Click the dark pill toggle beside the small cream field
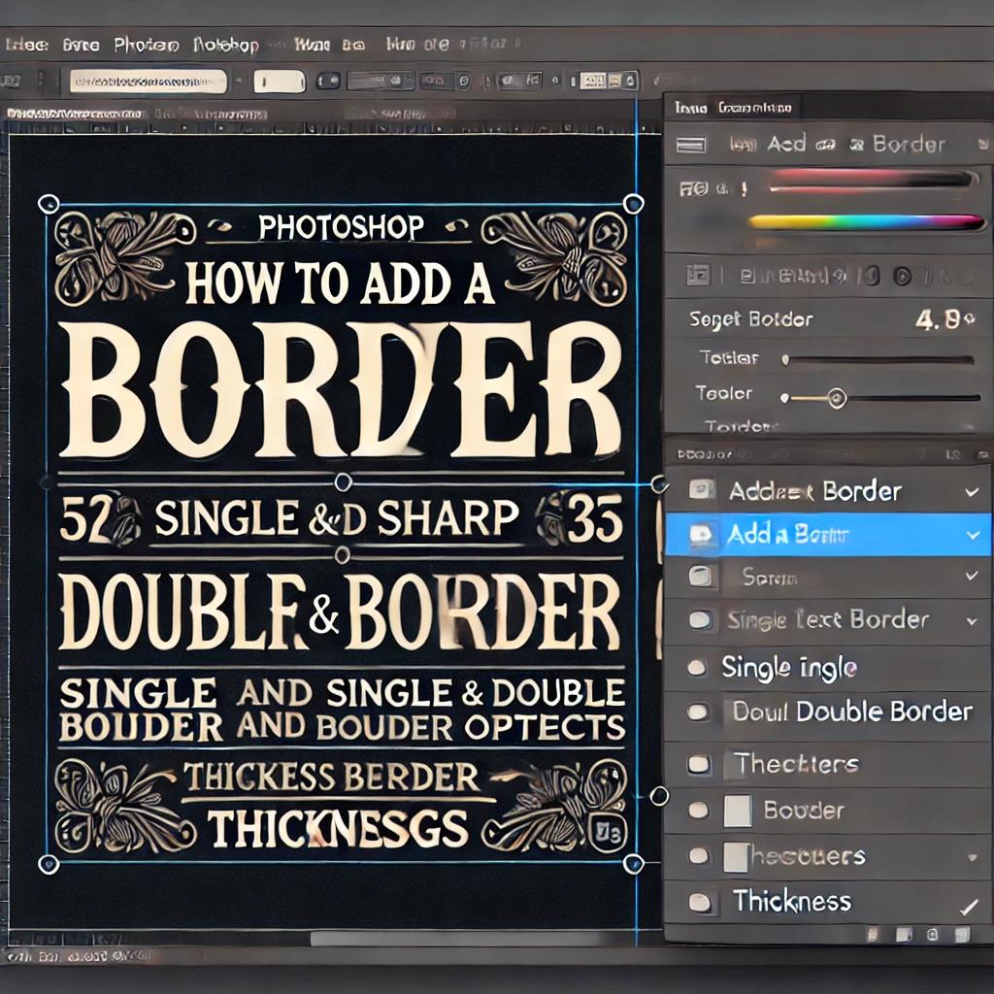 pos(328,82)
